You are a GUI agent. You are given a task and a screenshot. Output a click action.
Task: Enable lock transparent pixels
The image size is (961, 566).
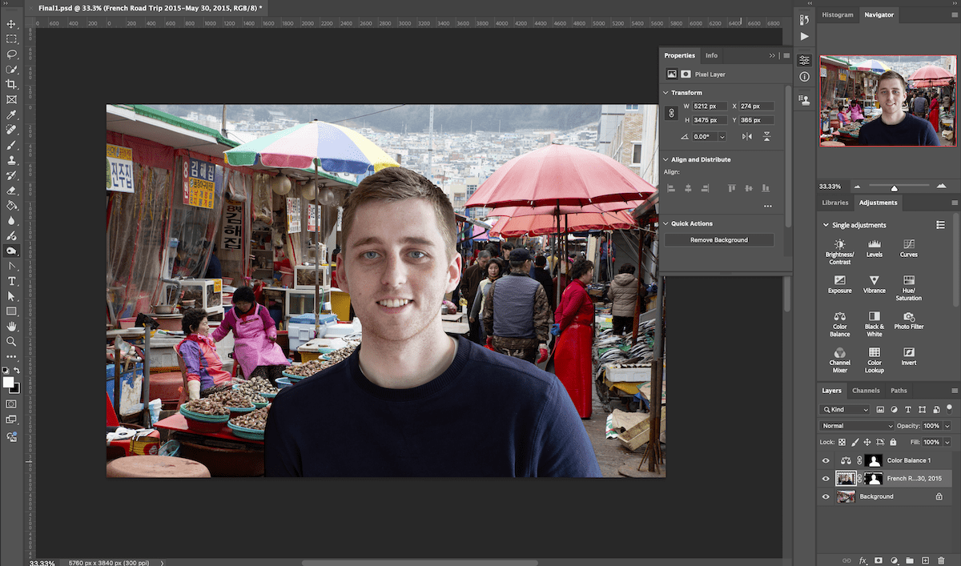pos(842,441)
